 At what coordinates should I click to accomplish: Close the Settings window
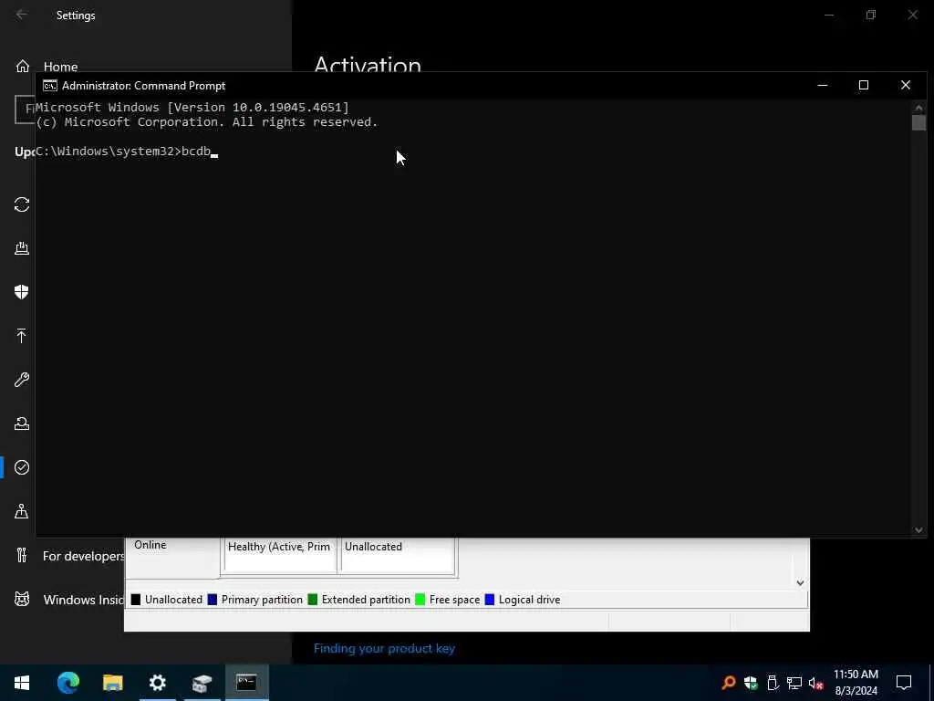912,15
